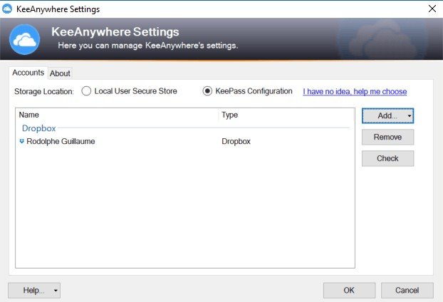The height and width of the screenshot is (302, 443).
Task: Cancel the settings dialog
Action: [x=407, y=290]
